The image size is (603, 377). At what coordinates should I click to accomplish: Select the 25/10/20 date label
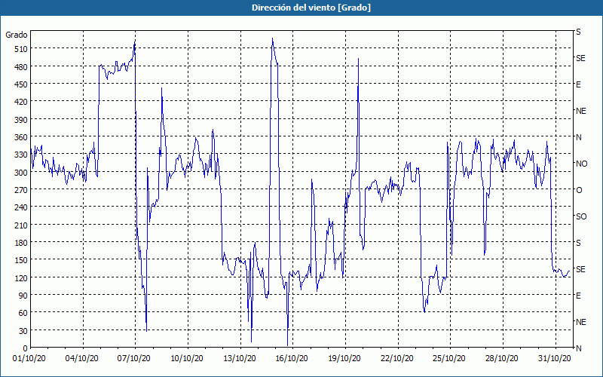pyautogui.click(x=448, y=359)
